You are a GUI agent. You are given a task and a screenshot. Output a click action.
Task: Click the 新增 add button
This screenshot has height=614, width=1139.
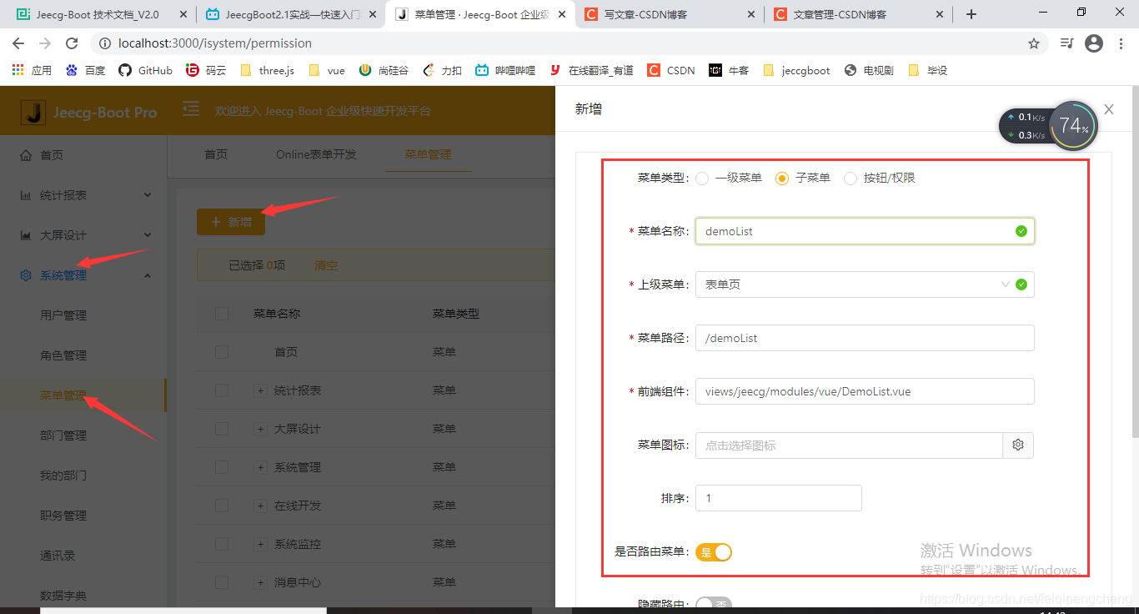coord(231,222)
